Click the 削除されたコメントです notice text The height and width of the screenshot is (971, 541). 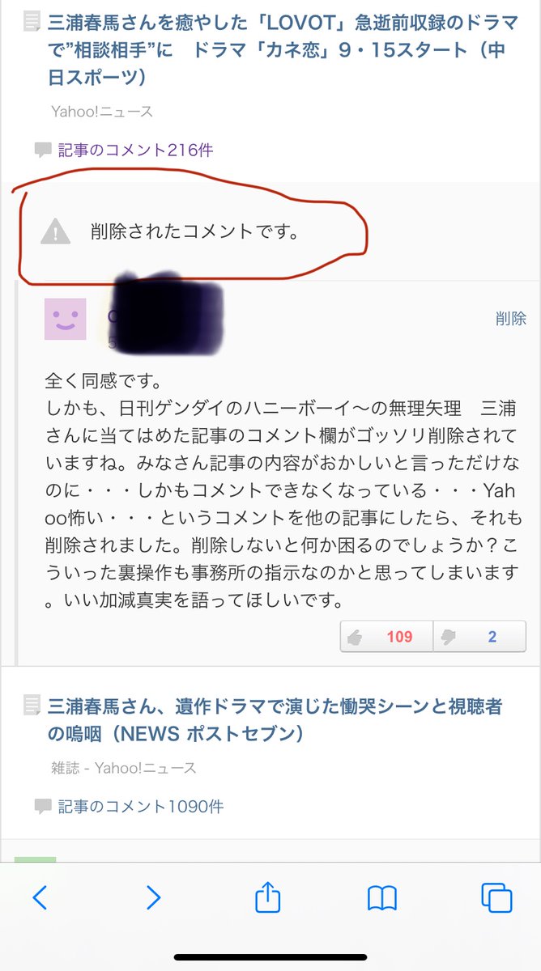[195, 231]
